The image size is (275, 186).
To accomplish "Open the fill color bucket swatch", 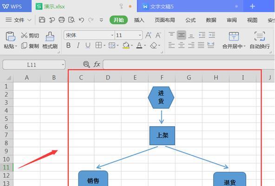I will tap(126, 46).
